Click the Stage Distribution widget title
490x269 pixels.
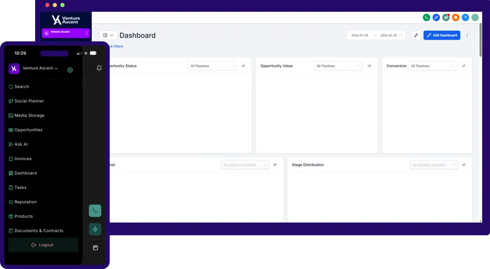pyautogui.click(x=308, y=165)
